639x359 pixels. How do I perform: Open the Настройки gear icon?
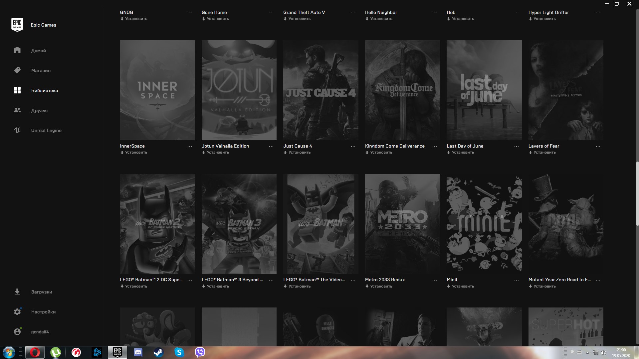coord(17,312)
